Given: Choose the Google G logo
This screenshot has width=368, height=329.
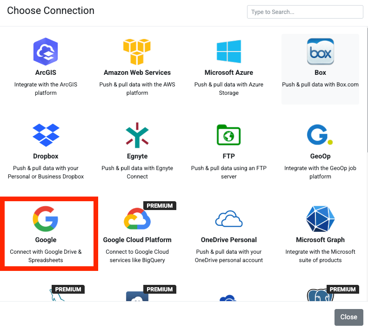Looking at the screenshot, I should tap(46, 218).
